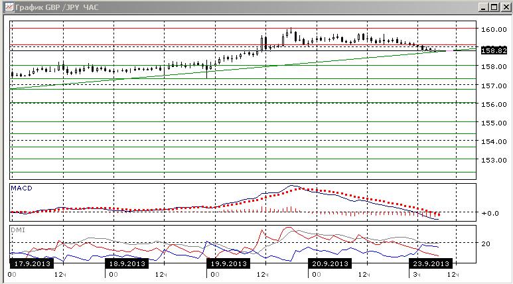The width and height of the screenshot is (513, 284).
Task: Click the 154.00 price axis label
Action: pyautogui.click(x=494, y=141)
